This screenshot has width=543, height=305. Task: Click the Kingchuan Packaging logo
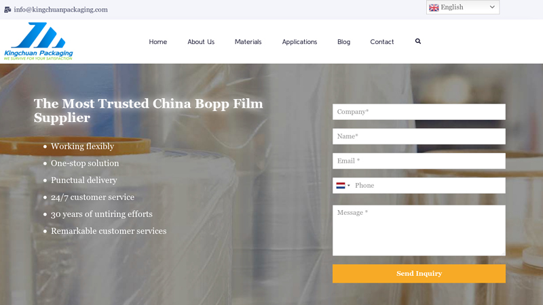39,41
